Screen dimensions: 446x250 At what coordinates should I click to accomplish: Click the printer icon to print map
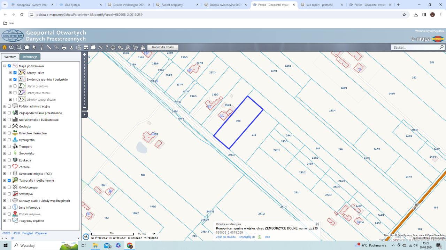(x=64, y=47)
